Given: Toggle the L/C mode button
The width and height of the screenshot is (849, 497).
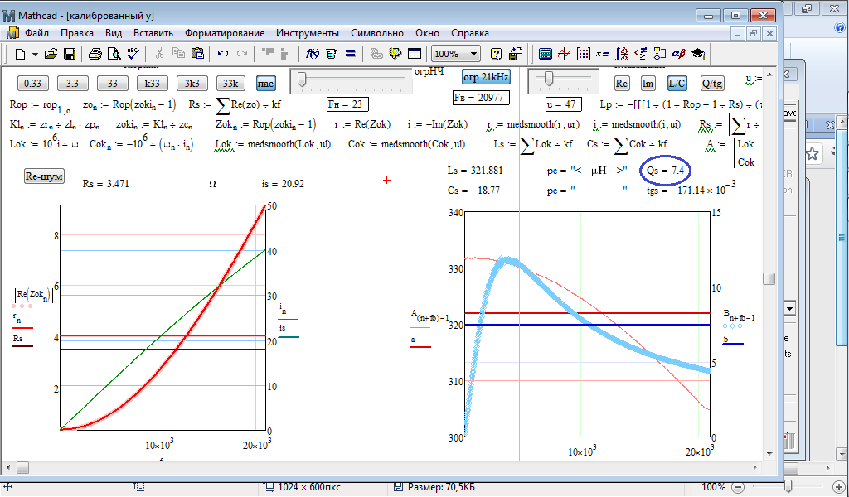Looking at the screenshot, I should click(x=677, y=84).
